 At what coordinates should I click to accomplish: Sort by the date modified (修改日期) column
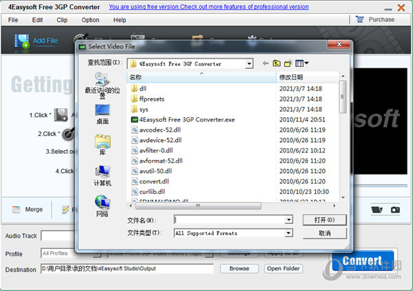coord(307,77)
